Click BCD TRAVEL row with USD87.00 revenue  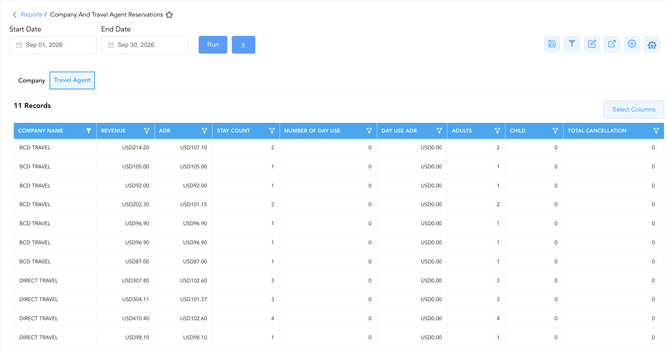(339, 261)
